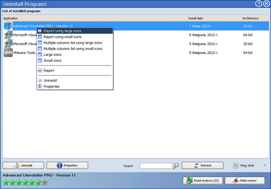This screenshot has width=271, height=189.
Task: Click the View style layout icon
Action: point(235,165)
